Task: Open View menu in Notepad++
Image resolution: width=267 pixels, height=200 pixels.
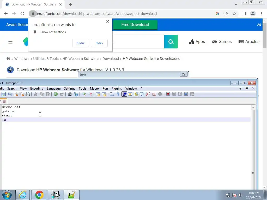Action: 23,89
